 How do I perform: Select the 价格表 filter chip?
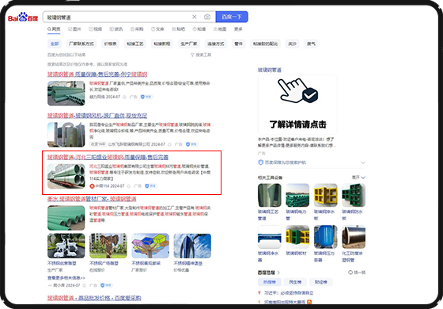(110, 44)
